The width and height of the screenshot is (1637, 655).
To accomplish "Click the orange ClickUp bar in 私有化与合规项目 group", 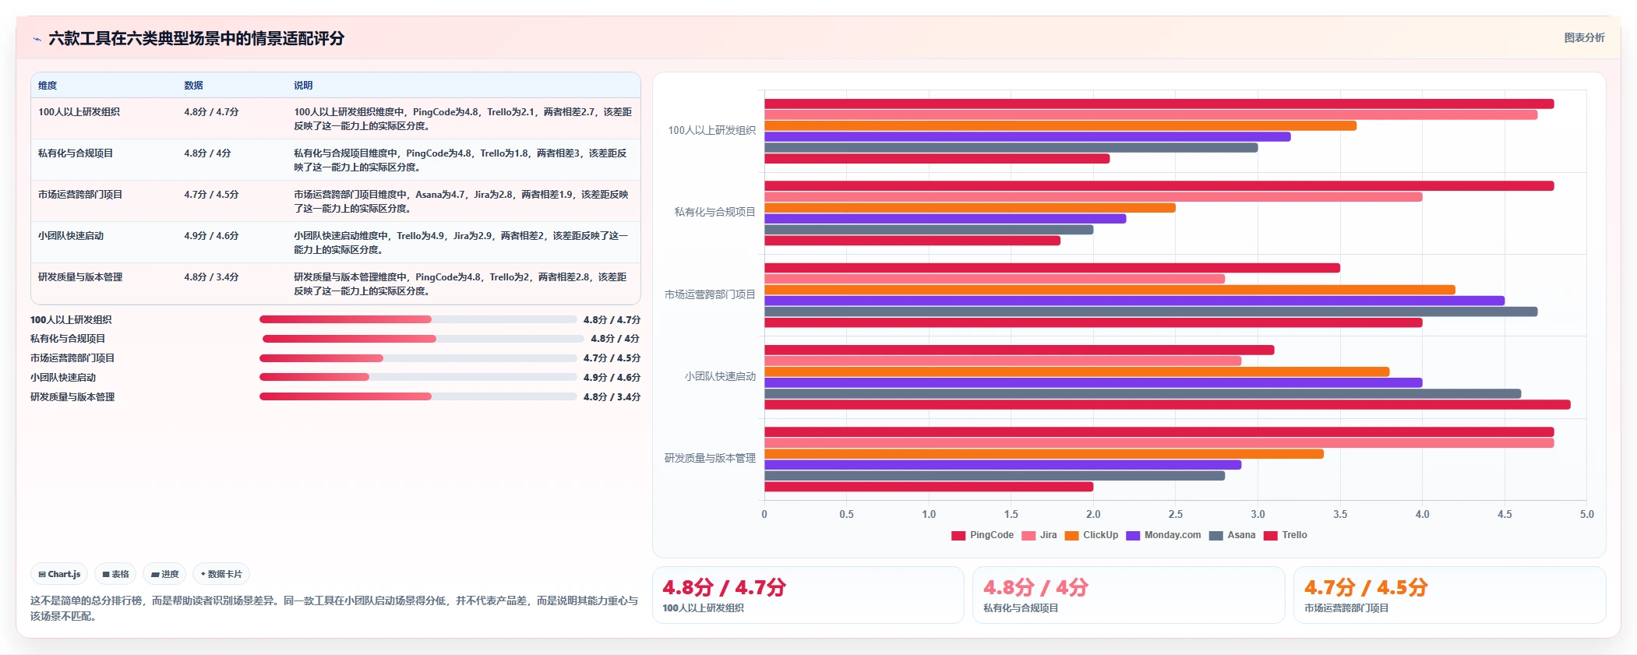I will pyautogui.click(x=969, y=208).
